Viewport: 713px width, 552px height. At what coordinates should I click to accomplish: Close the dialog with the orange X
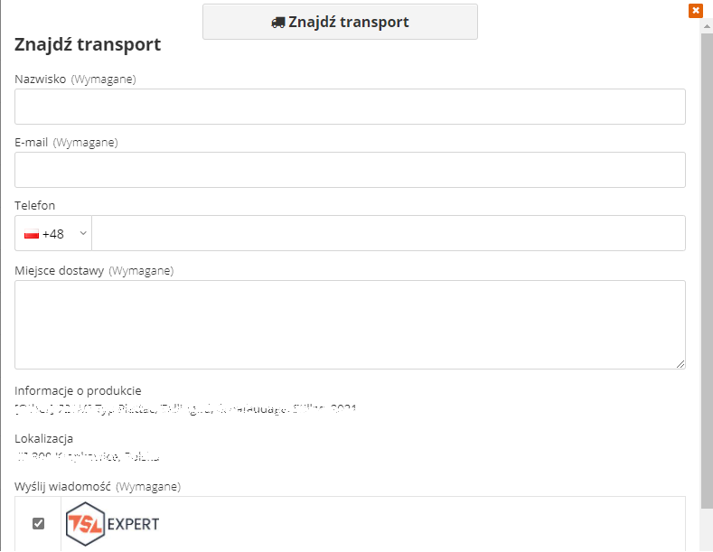coord(695,11)
